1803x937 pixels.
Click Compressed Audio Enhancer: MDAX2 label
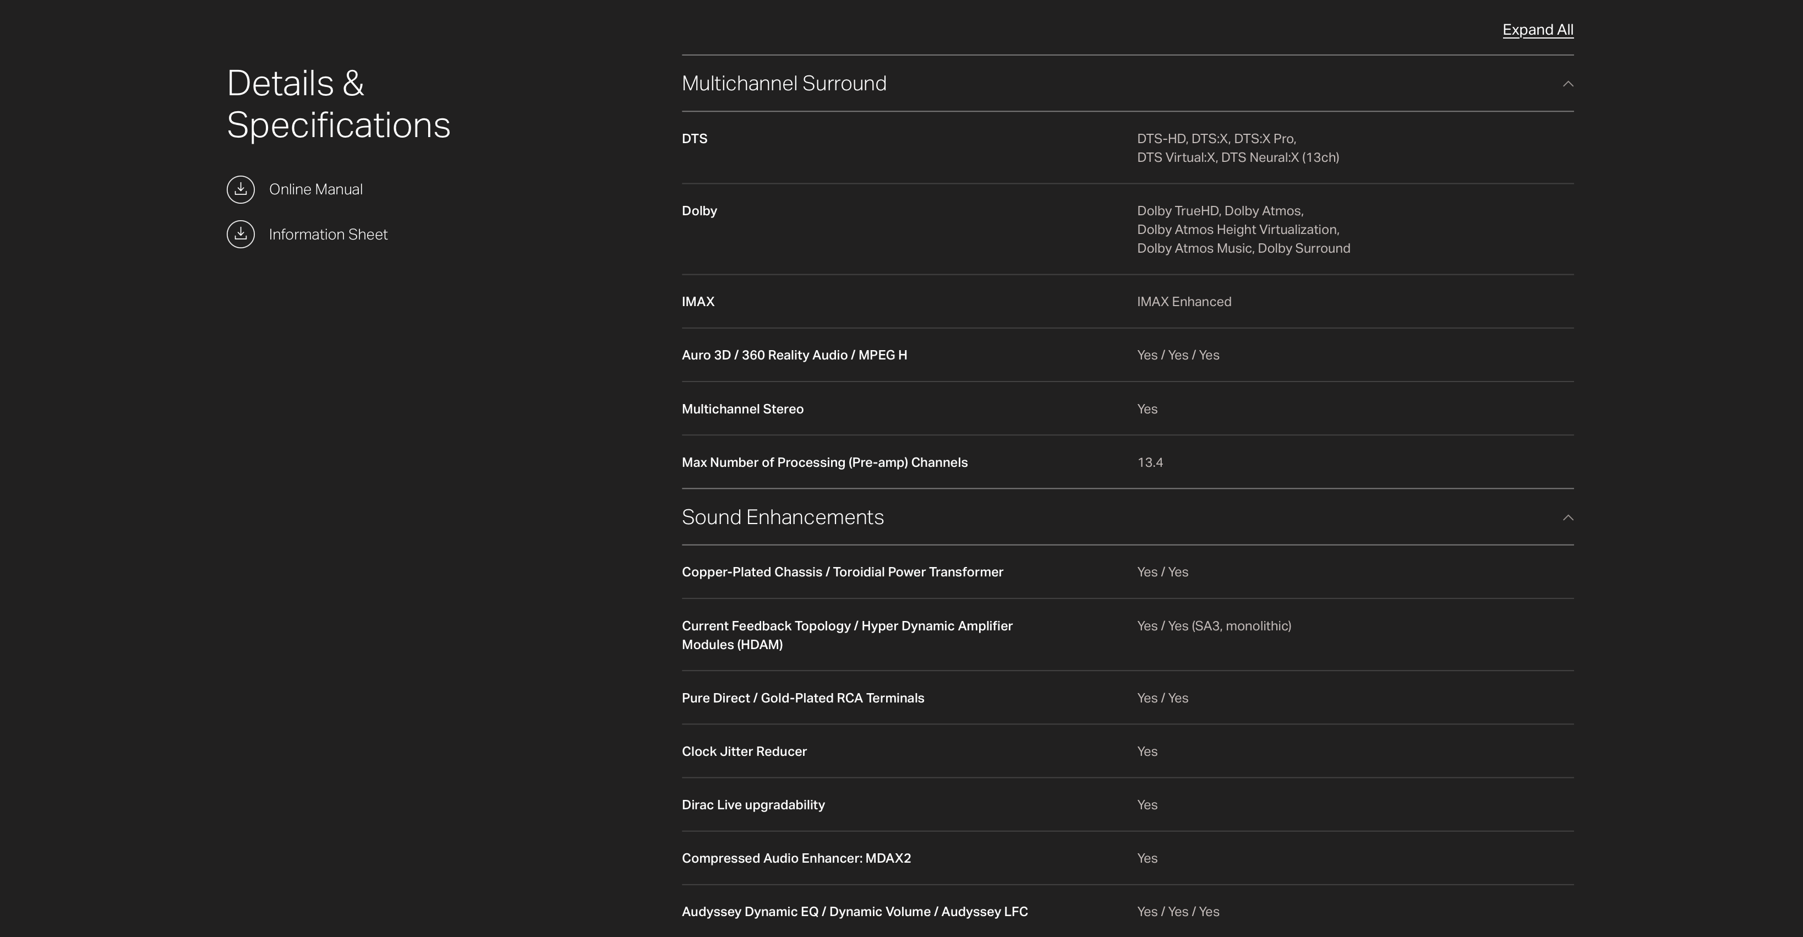(796, 858)
